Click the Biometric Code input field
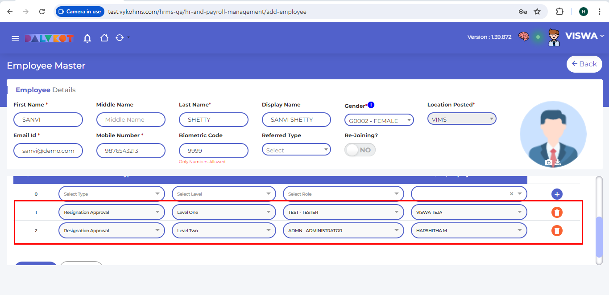609x295 pixels. (213, 151)
